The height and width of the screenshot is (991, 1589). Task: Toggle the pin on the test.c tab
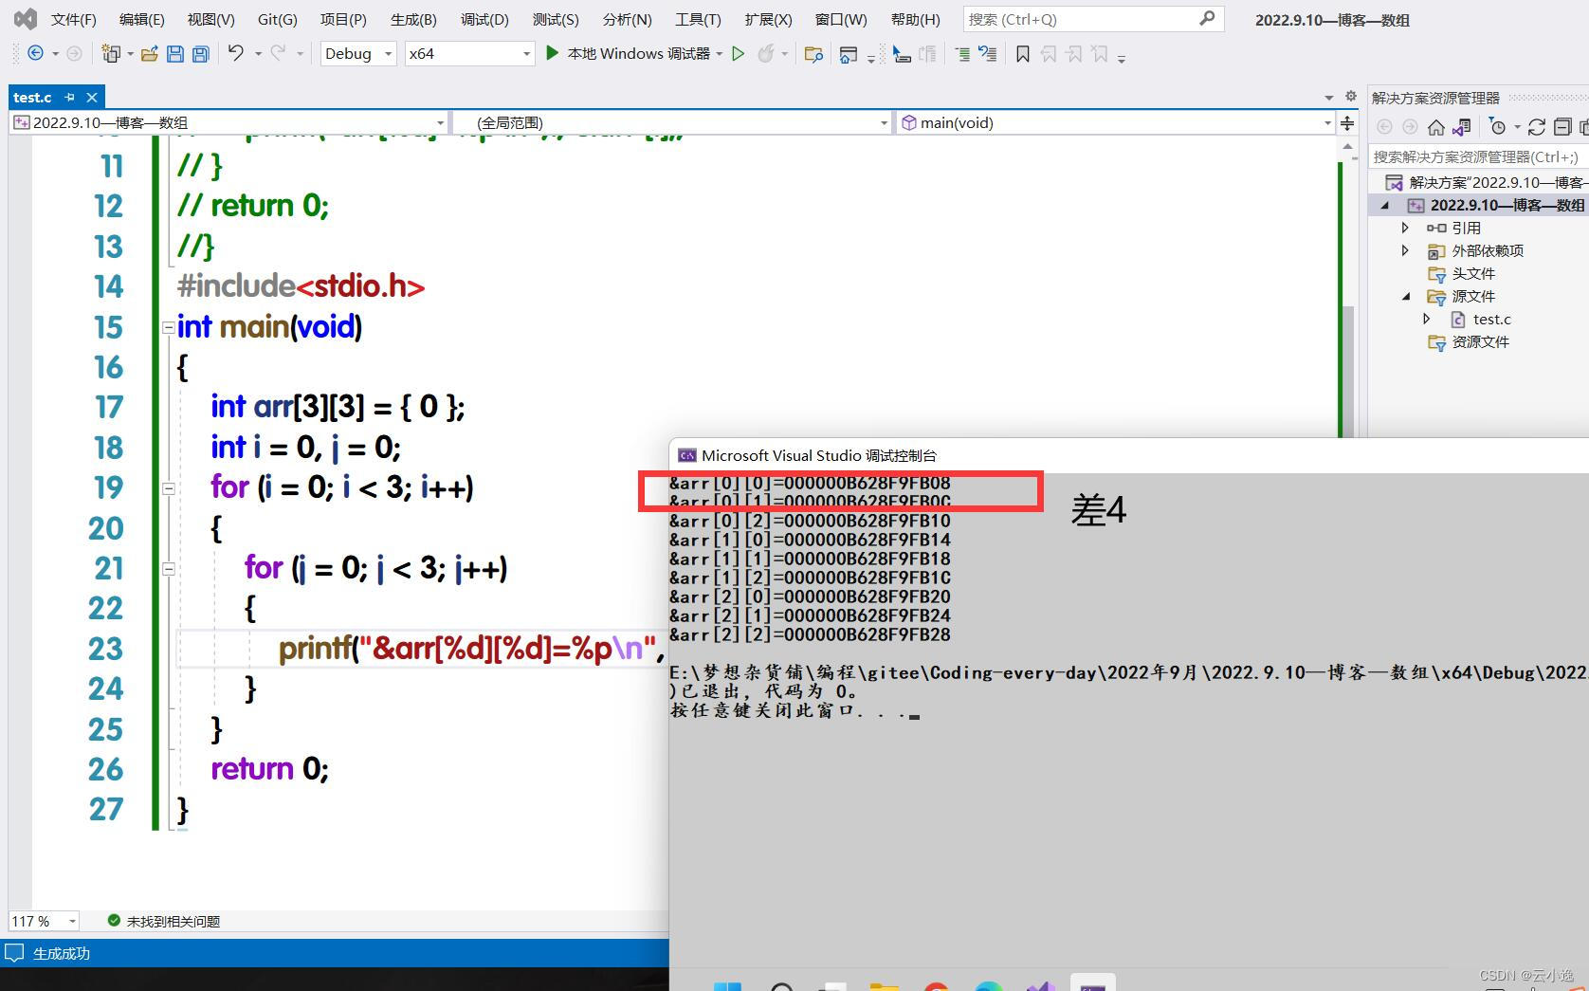(x=69, y=97)
